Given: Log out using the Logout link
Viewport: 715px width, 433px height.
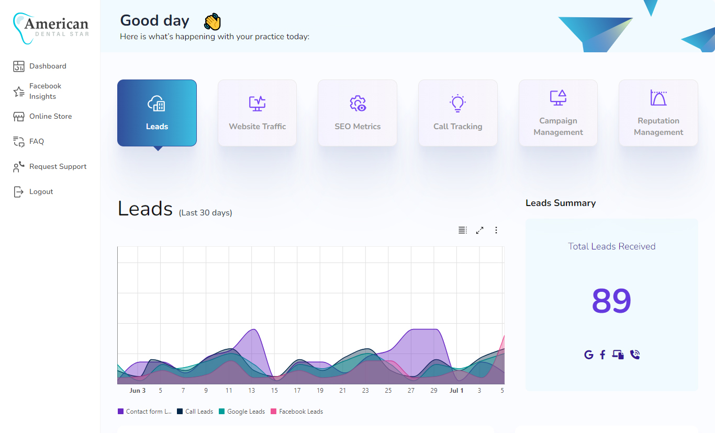Looking at the screenshot, I should click(41, 191).
